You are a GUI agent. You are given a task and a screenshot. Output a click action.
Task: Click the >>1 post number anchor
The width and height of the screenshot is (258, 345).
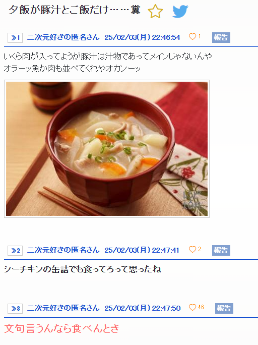click(x=15, y=38)
